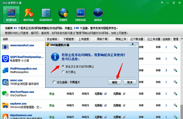183x119 pixels.
Task: Click wrench manage icon for wescreenshot.exe
Action: (175, 47)
